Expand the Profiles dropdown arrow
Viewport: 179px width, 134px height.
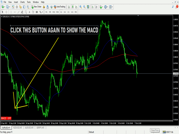(10, 7)
